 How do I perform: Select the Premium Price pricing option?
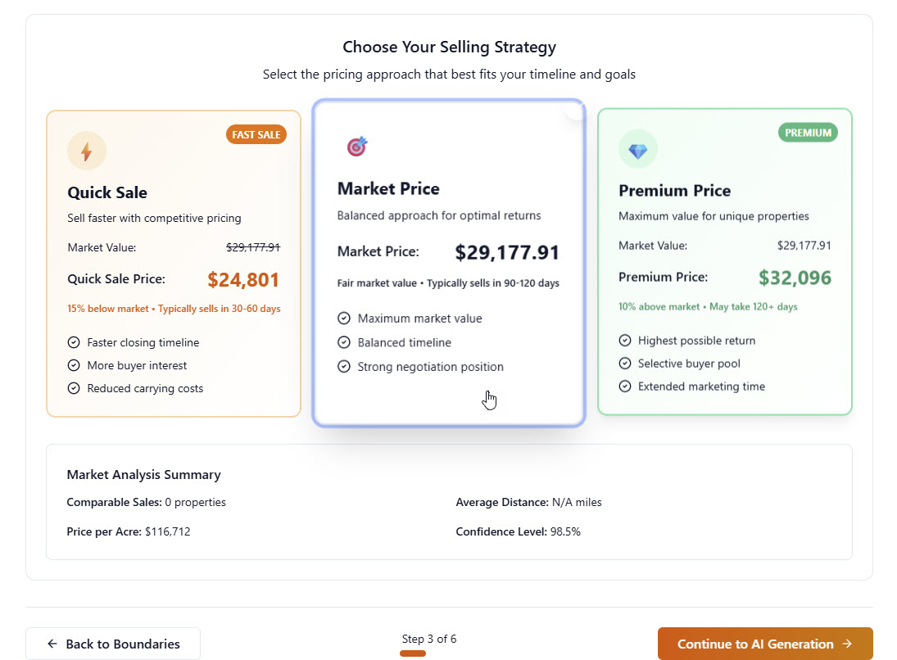[x=724, y=262]
